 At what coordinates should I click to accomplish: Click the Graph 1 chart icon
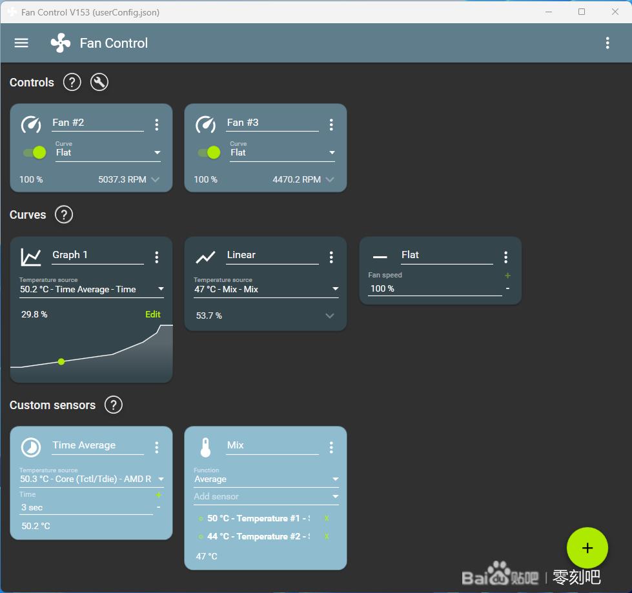[31, 257]
